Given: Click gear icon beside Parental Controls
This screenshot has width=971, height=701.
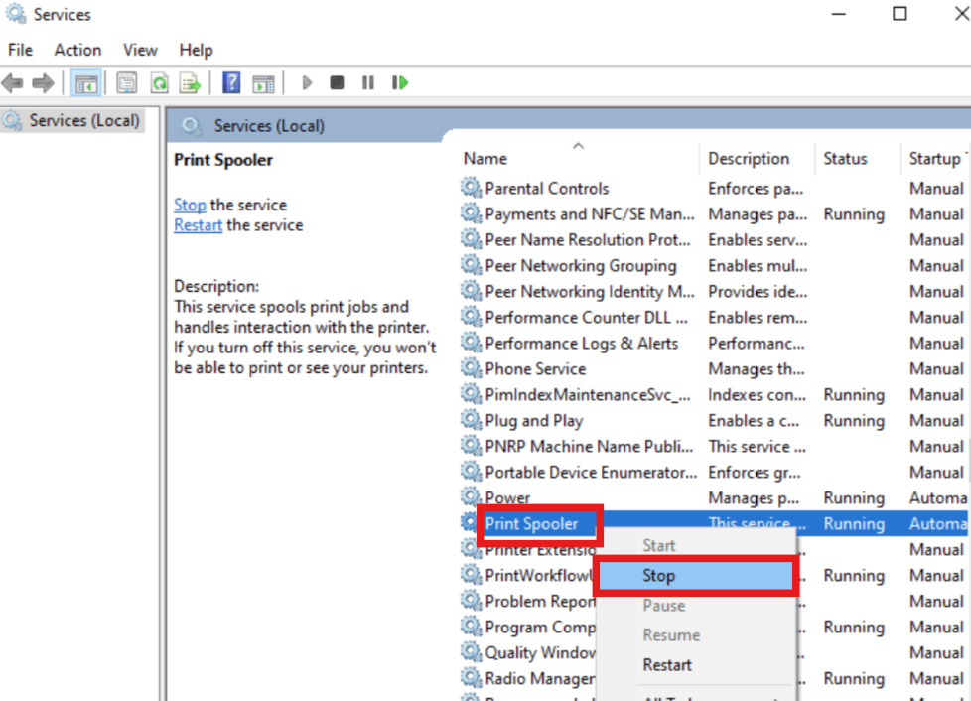Looking at the screenshot, I should tap(471, 187).
